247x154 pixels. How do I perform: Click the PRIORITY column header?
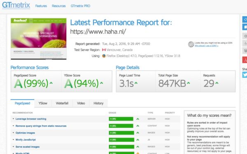coord(170,113)
